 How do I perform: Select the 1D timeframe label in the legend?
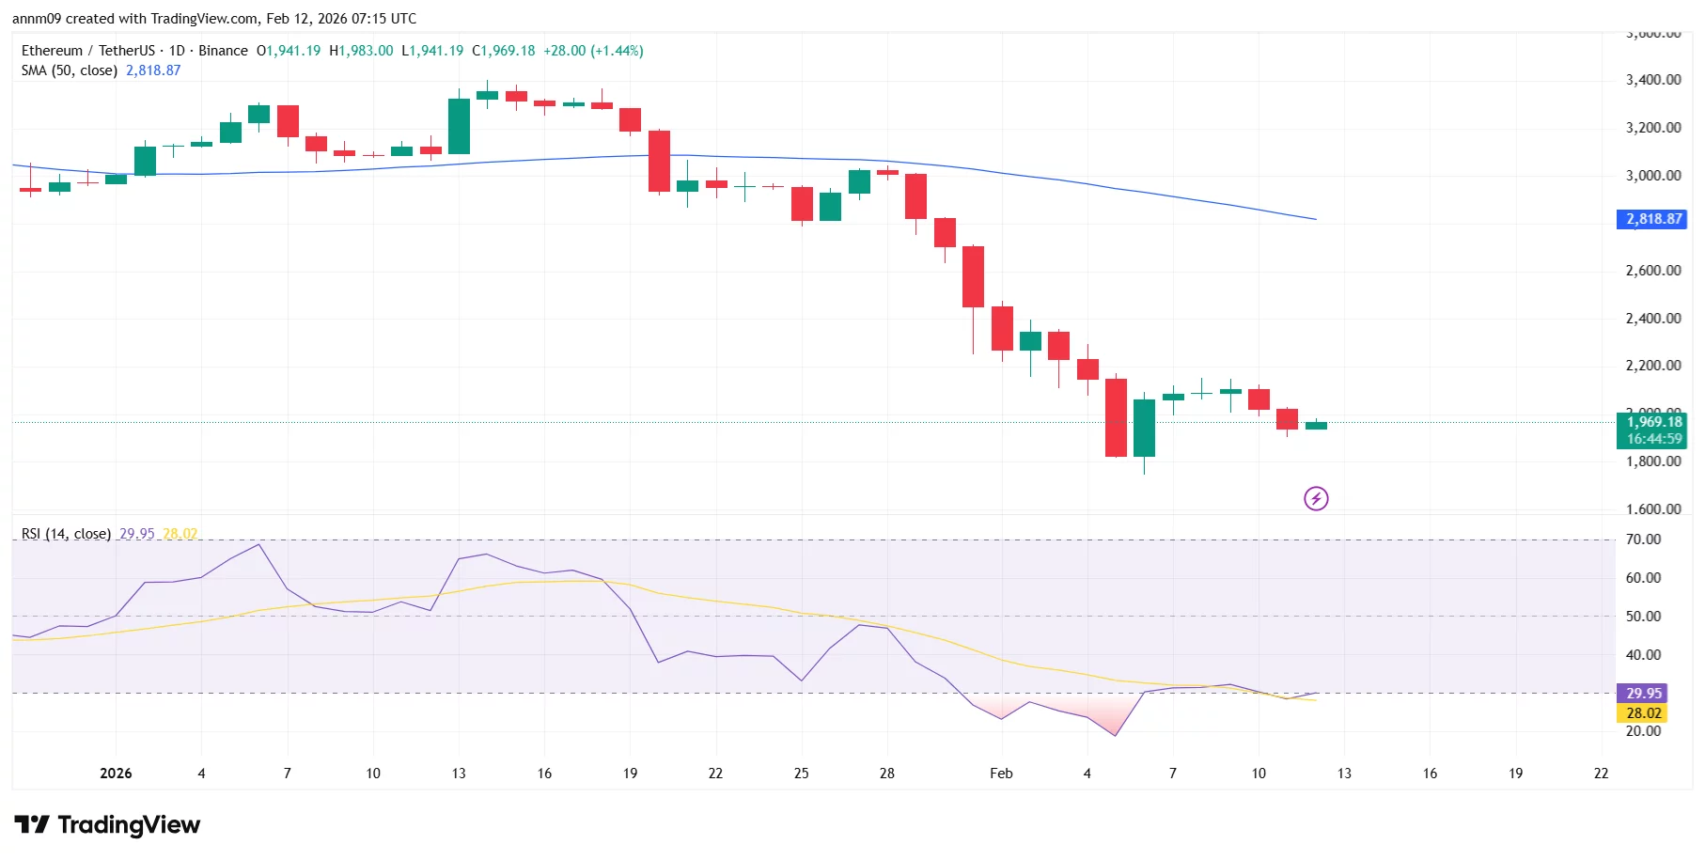178,51
